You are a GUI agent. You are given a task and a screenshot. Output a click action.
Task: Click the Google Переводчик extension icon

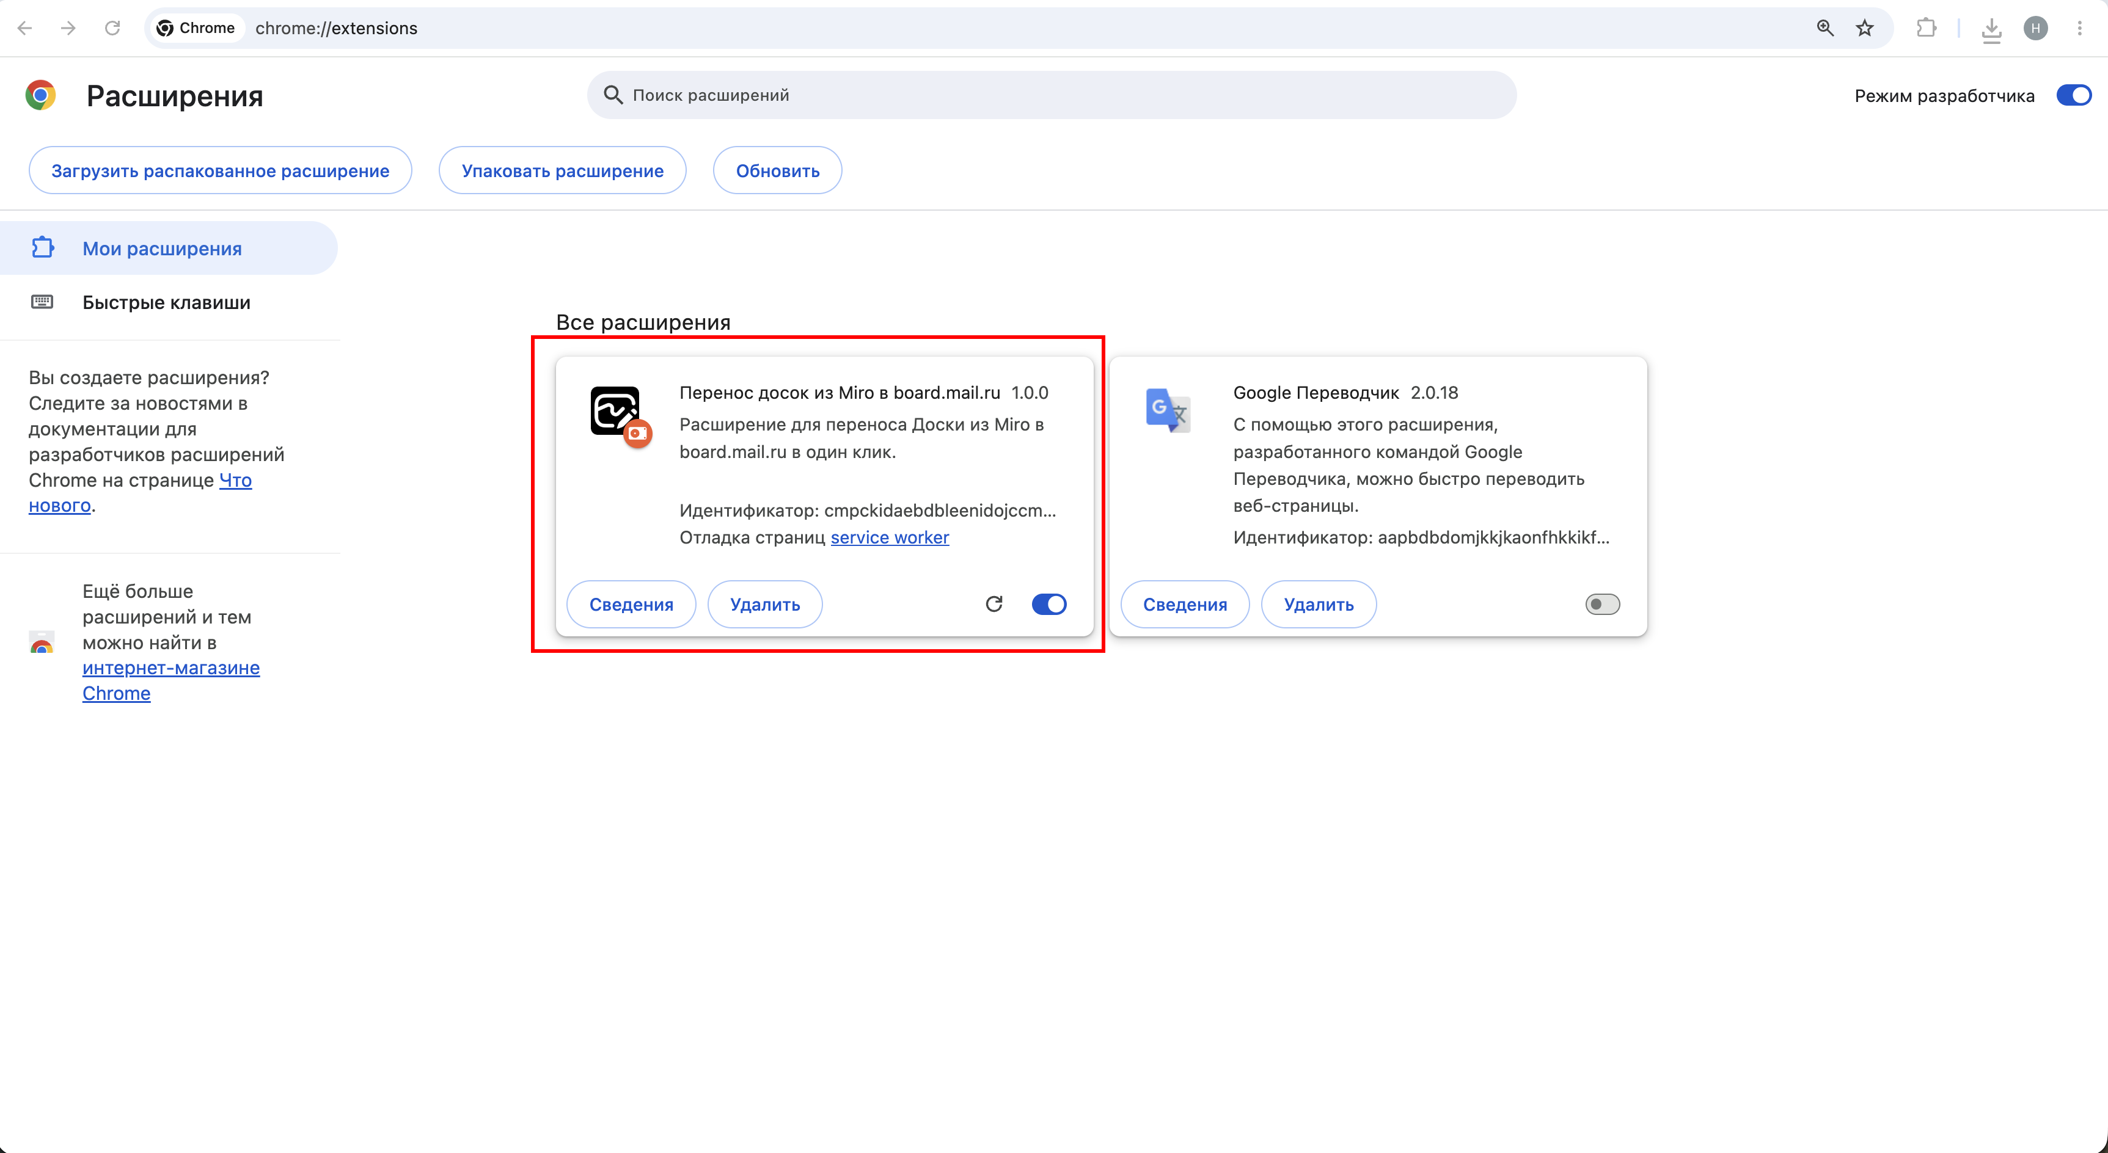[1168, 410]
